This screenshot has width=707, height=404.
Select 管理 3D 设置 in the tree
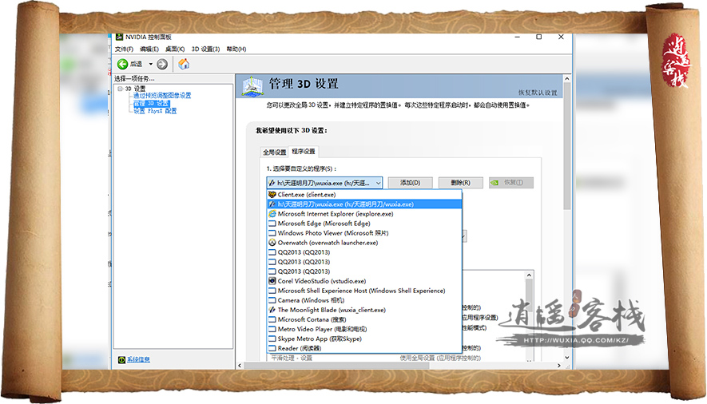click(151, 103)
